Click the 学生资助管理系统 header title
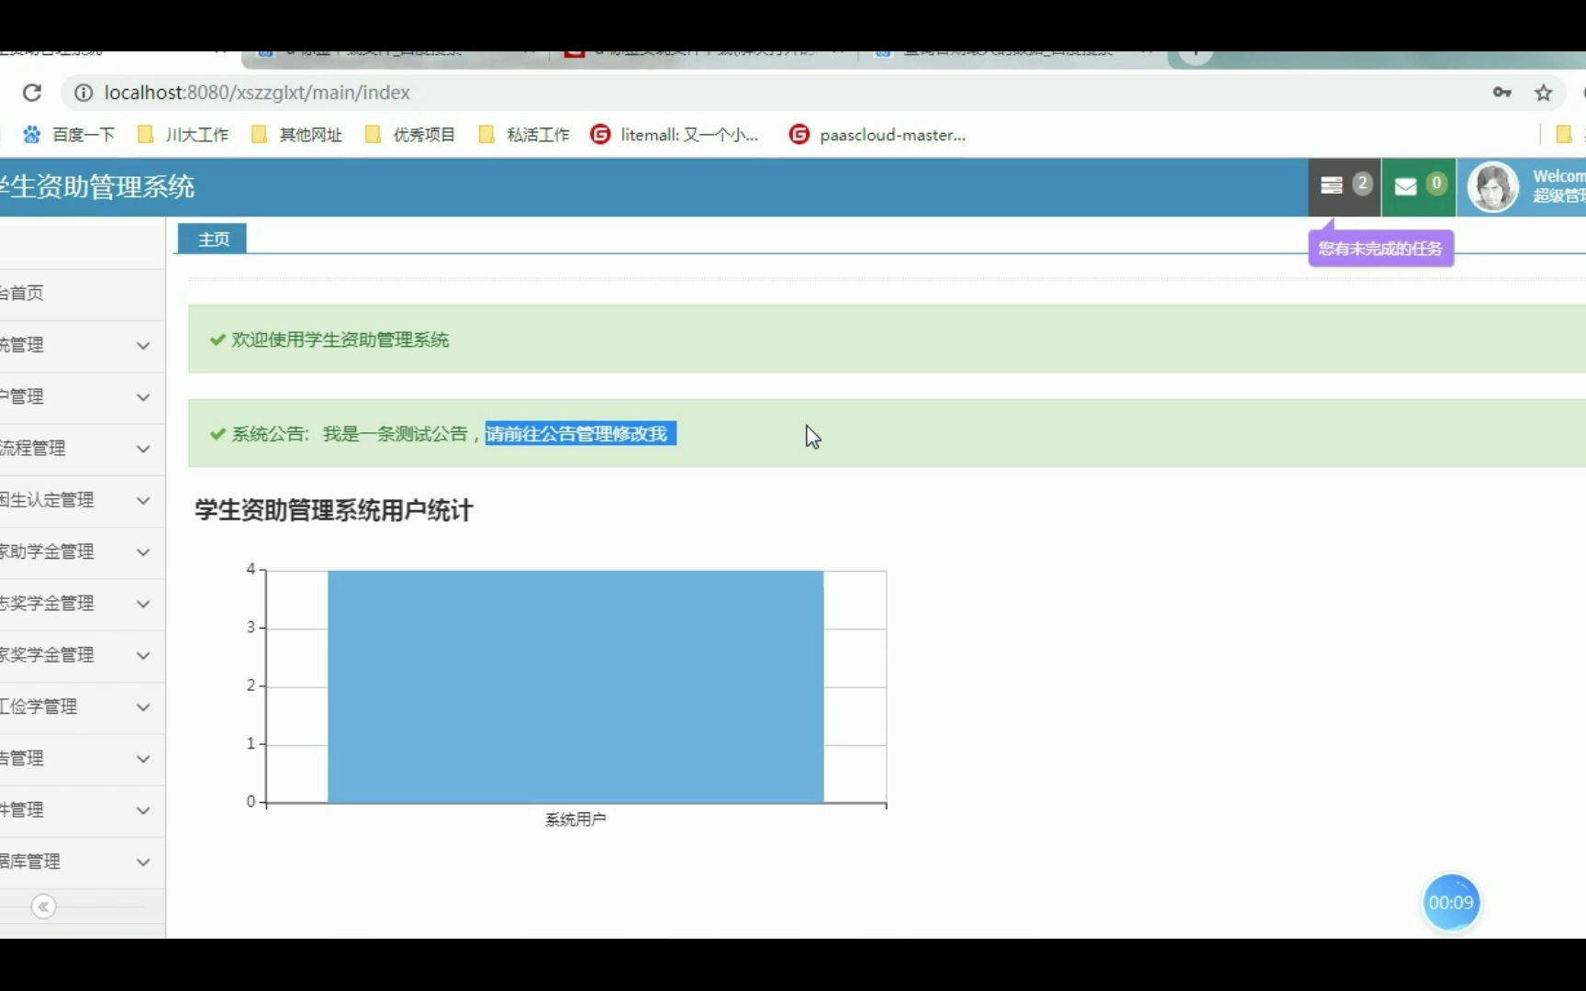This screenshot has width=1586, height=991. point(96,187)
